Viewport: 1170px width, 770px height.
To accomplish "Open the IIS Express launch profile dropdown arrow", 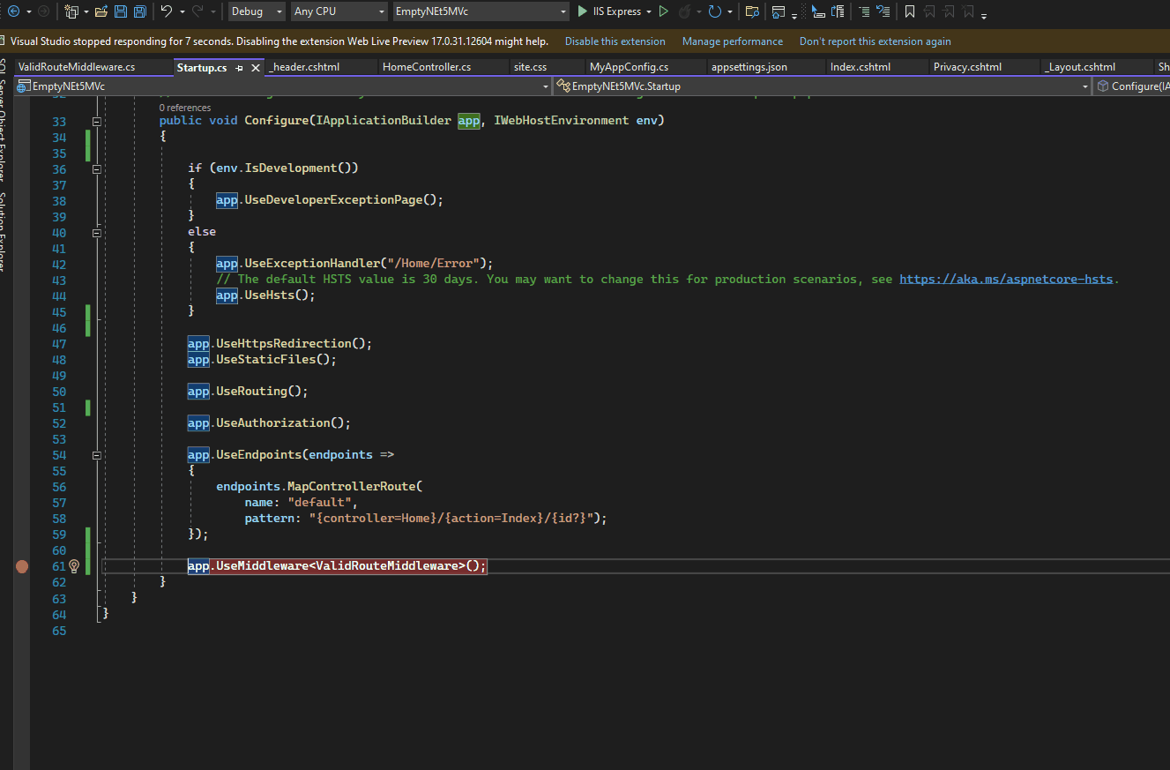I will click(x=649, y=11).
